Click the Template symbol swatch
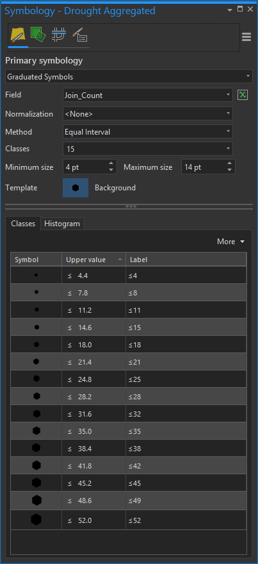This screenshot has height=564, width=258. 76,188
